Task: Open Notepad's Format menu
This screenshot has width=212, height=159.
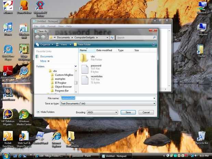Action: (52, 26)
